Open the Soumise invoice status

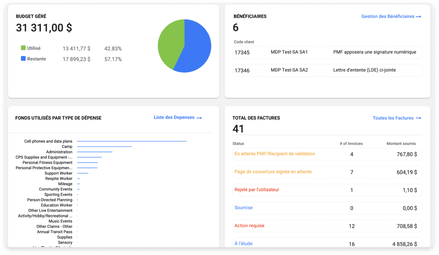(x=244, y=208)
